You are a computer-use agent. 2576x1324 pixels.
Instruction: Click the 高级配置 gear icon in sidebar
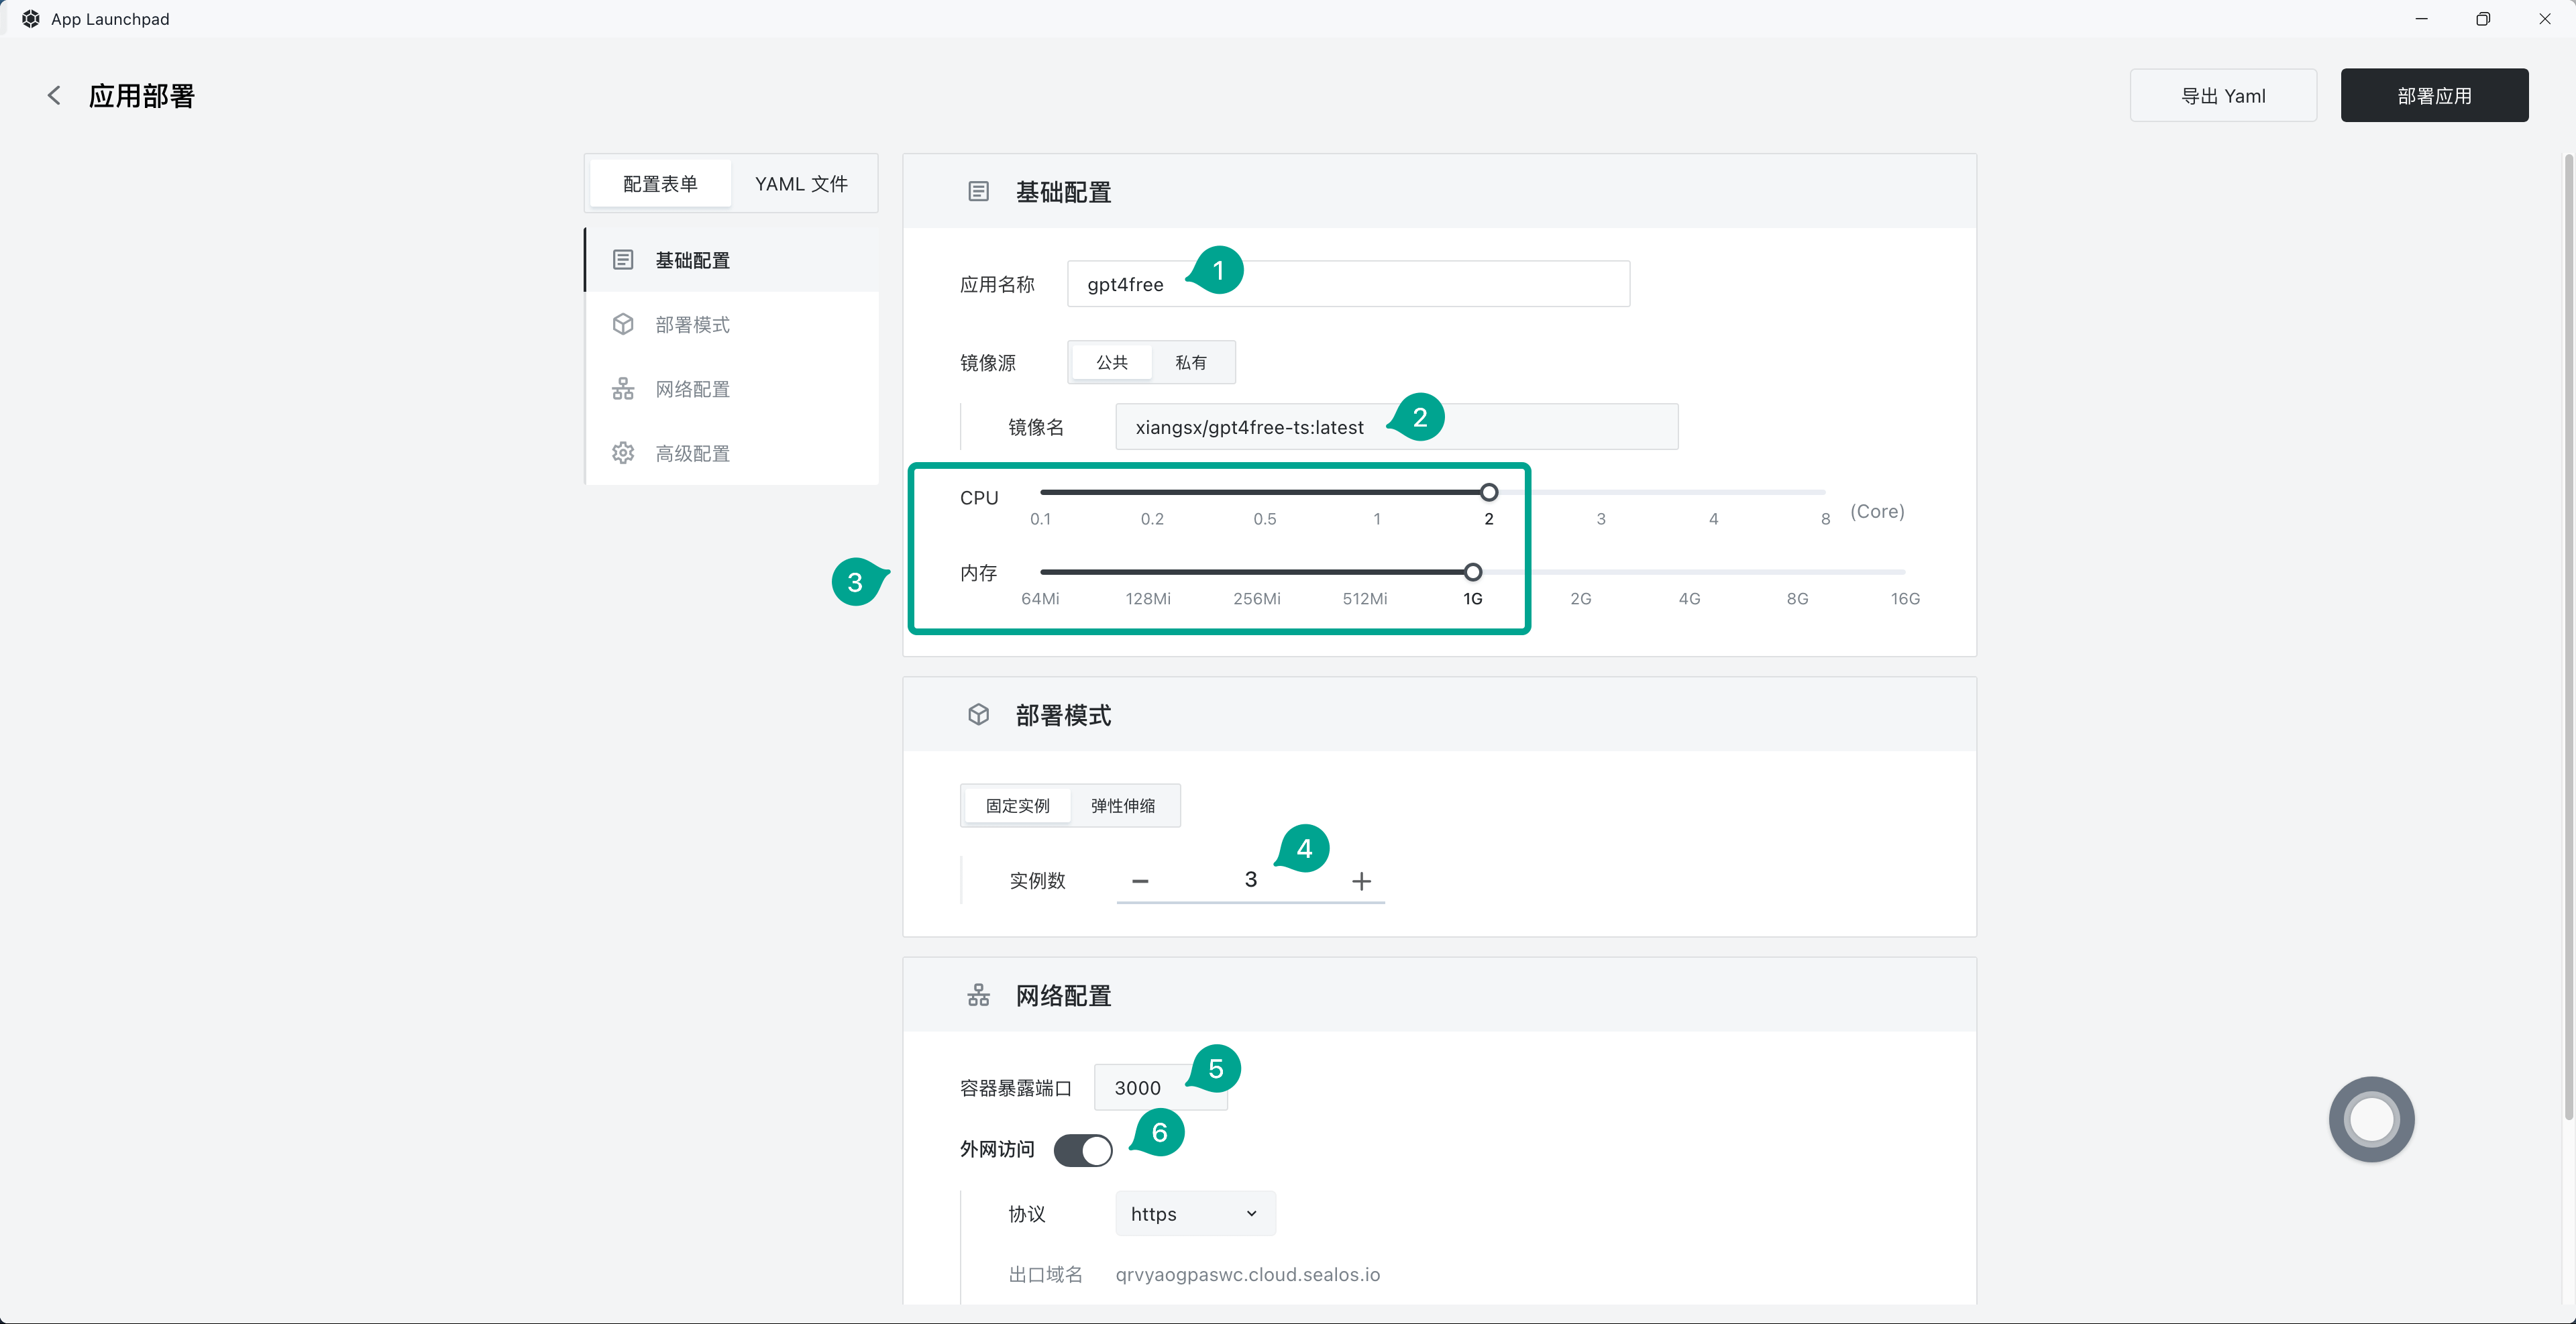point(623,453)
